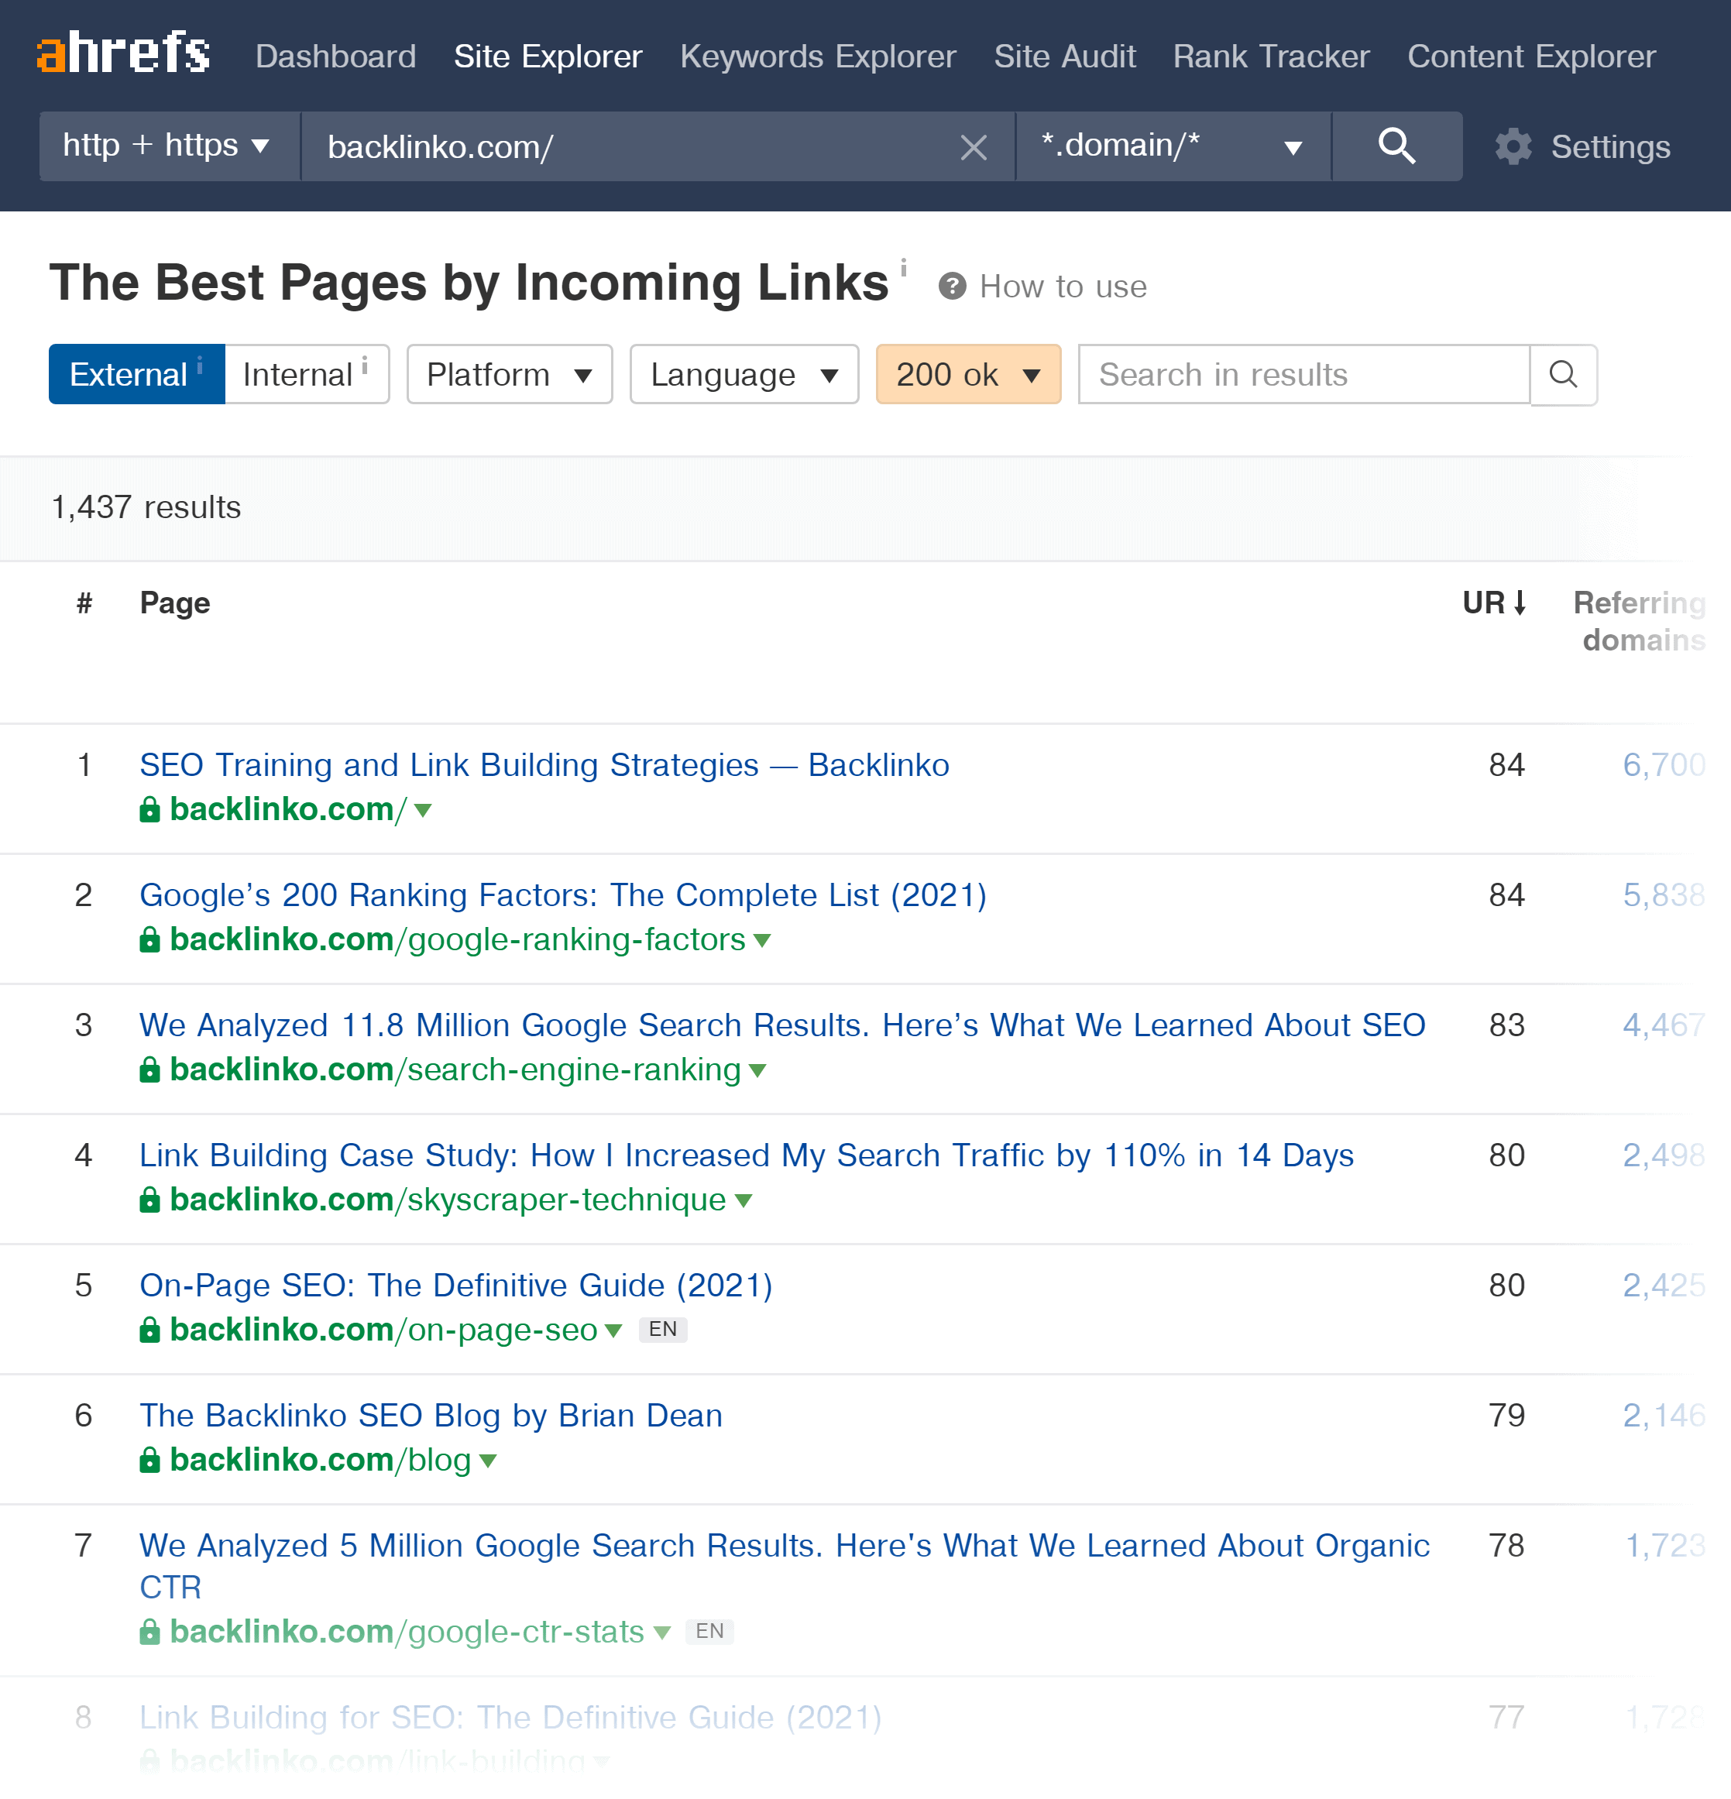The width and height of the screenshot is (1731, 1799).
Task: Open Keywords Explorer in top navigation
Action: [x=818, y=56]
